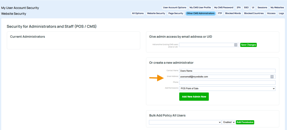The image size is (287, 130).
Task: Switch to the 2FA tab
Action: (x=239, y=7)
